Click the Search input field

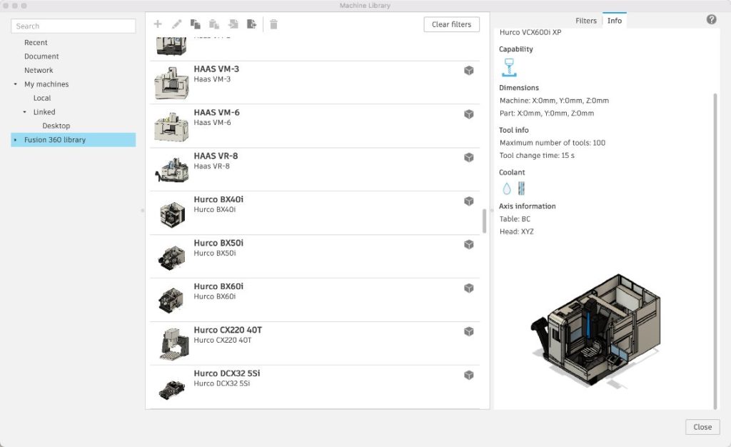click(72, 26)
